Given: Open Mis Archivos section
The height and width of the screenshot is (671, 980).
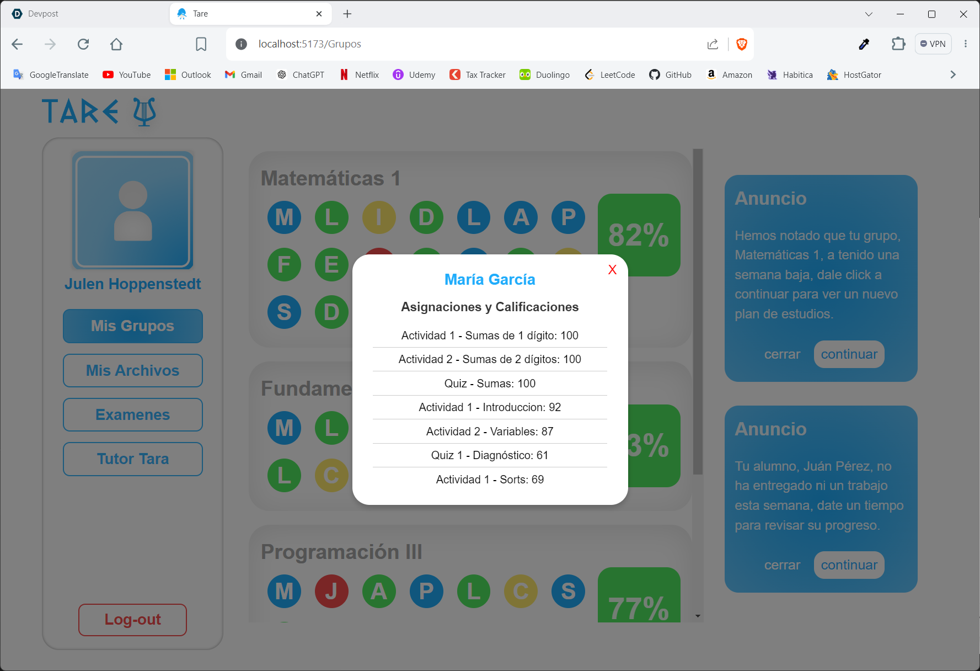Looking at the screenshot, I should (x=133, y=371).
